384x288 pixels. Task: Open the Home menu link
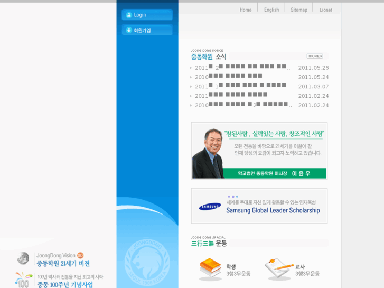tap(246, 10)
